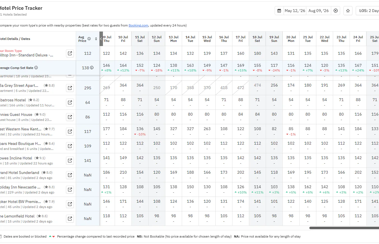Sort by Avg Price column arrows

(x=96, y=39)
